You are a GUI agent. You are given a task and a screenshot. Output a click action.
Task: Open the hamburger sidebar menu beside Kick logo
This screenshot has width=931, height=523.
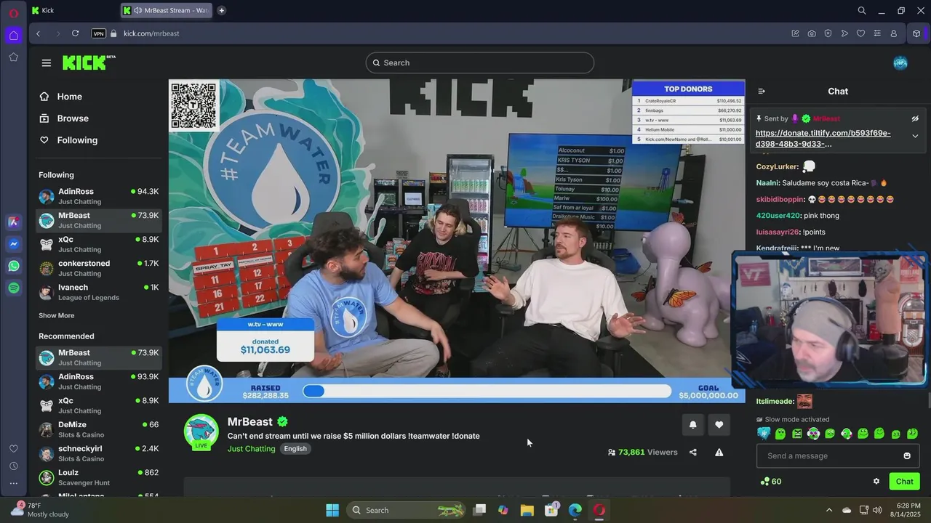click(47, 63)
